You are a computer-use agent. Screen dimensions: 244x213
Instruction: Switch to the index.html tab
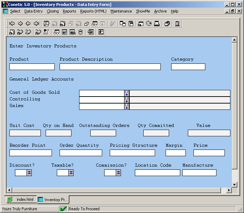21,199
